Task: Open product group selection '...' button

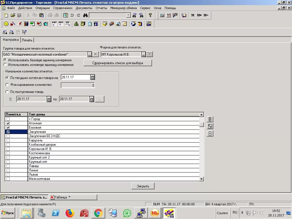Action: pyautogui.click(x=90, y=54)
